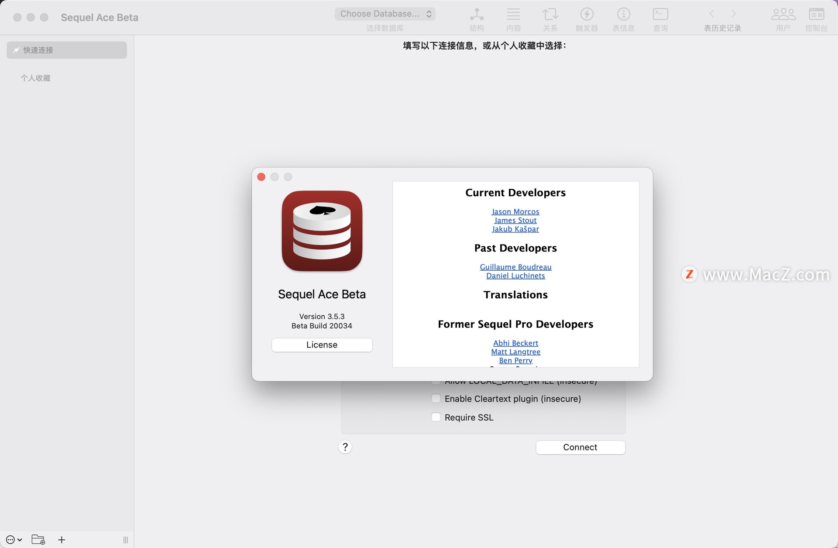Toggle the Require SSL checkbox

pyautogui.click(x=436, y=417)
